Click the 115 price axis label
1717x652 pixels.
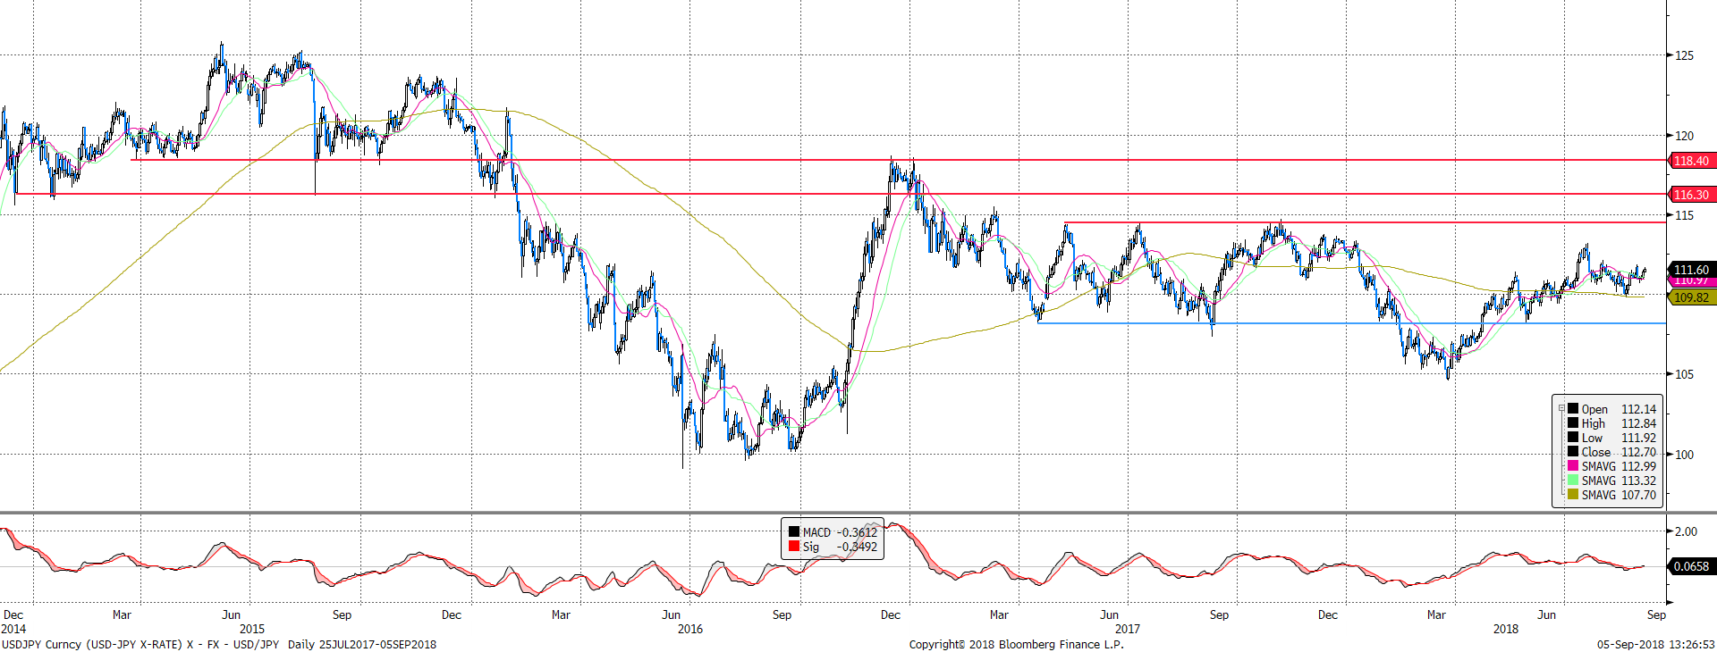(x=1684, y=215)
